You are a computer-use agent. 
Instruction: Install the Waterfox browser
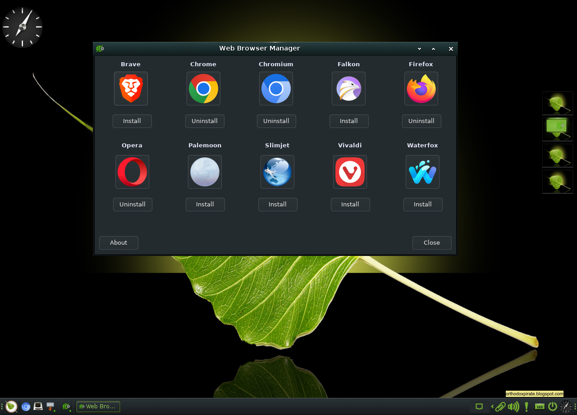click(x=423, y=204)
